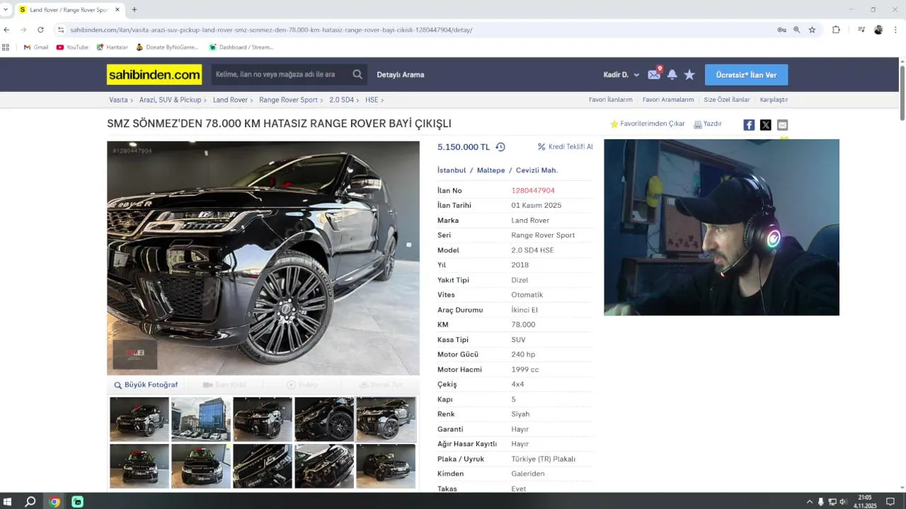The height and width of the screenshot is (509, 906).
Task: Click Ücretsiz İlan Ver button
Action: point(746,75)
